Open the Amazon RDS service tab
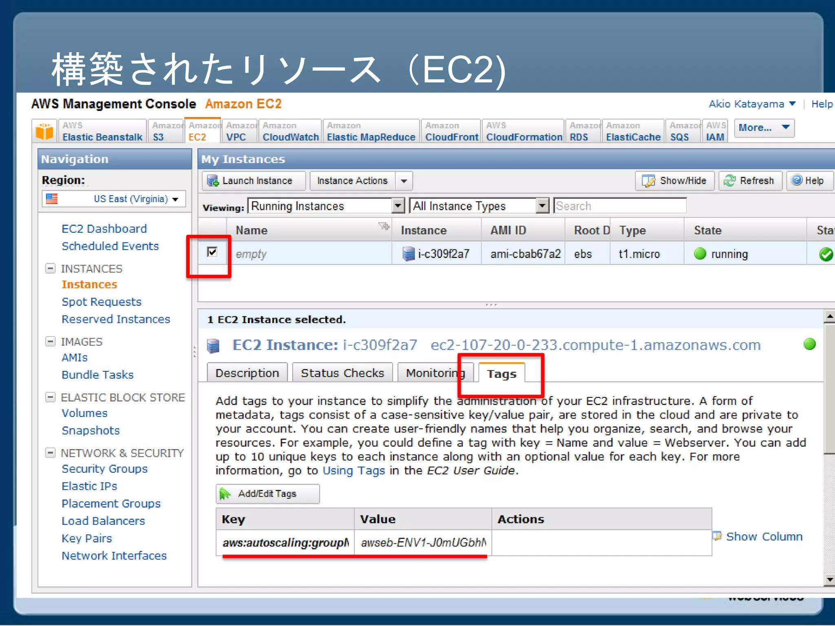This screenshot has height=626, width=835. (x=584, y=131)
